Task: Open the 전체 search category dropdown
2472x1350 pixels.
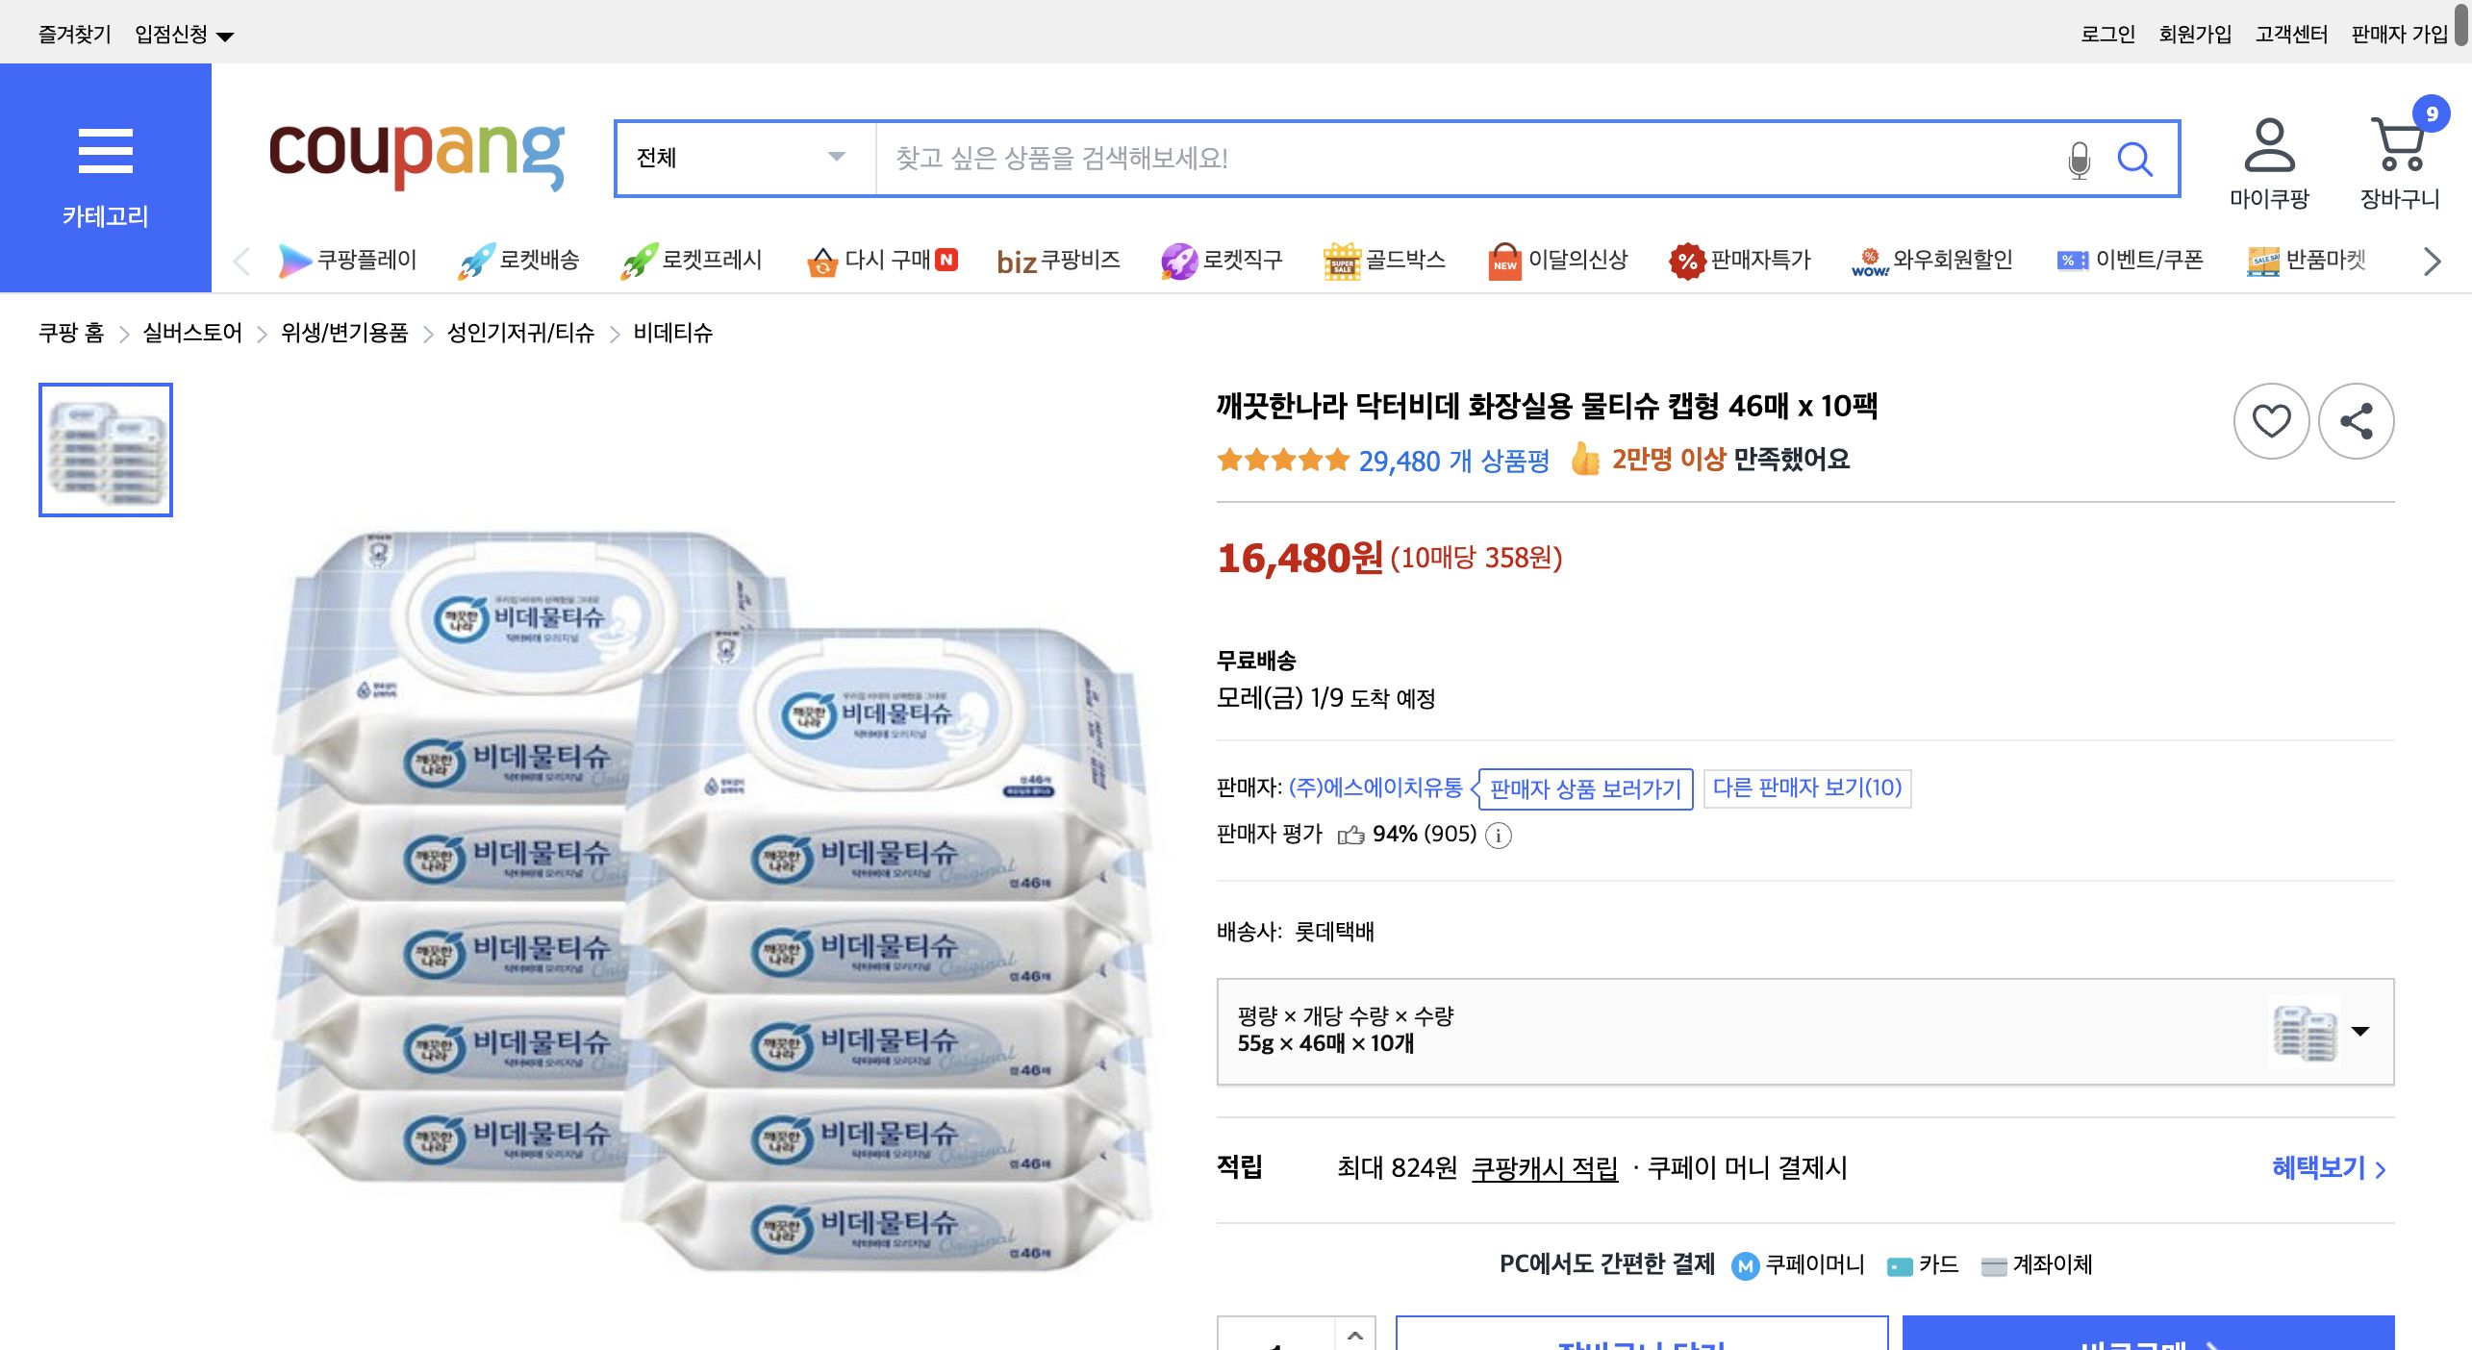Action: click(x=741, y=159)
